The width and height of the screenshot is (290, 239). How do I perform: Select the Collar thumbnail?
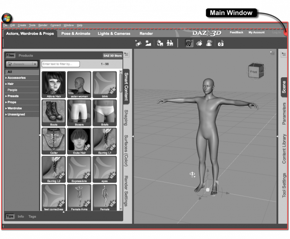[53, 141]
